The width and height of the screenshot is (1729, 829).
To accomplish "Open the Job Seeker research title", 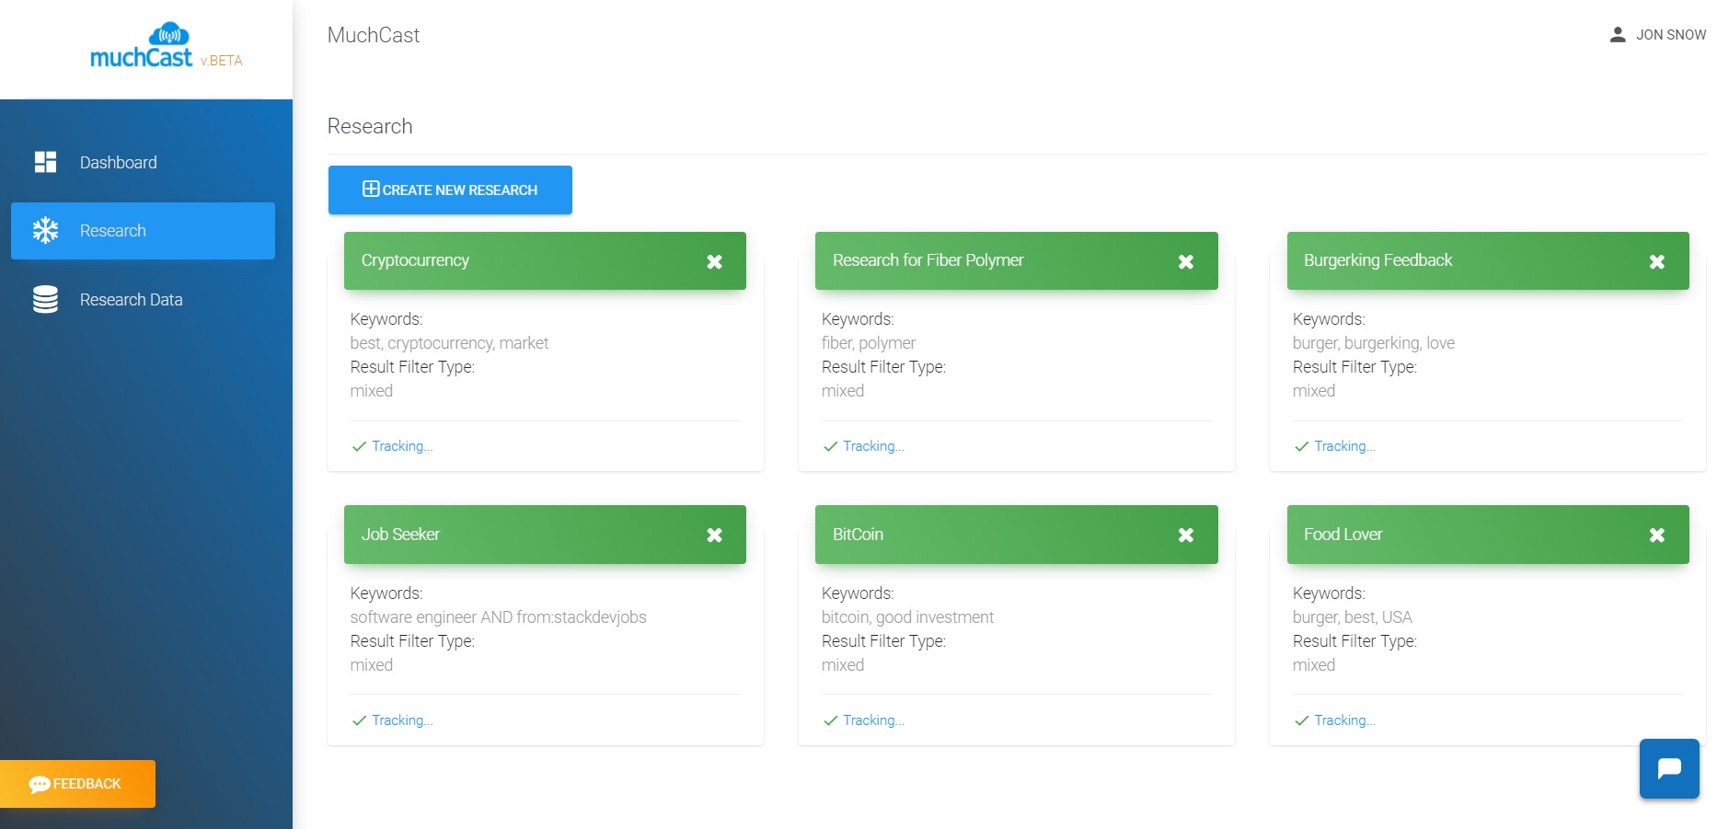I will click(400, 535).
